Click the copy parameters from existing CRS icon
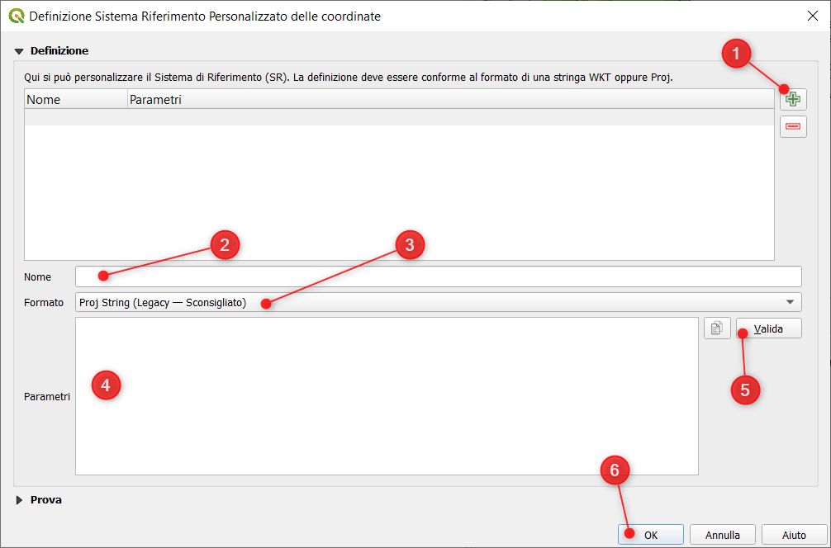Screen dimensions: 831x548 click(x=717, y=328)
